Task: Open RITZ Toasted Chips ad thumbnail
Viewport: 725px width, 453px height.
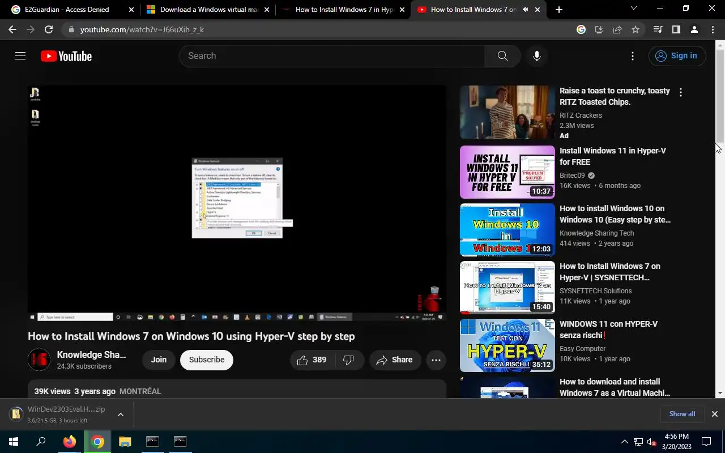Action: coord(507,112)
